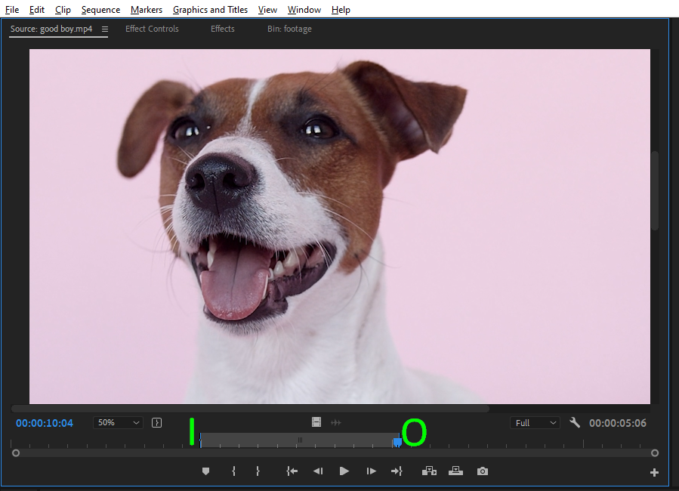This screenshot has width=679, height=491.
Task: Open the Source panel hamburger menu
Action: [105, 29]
